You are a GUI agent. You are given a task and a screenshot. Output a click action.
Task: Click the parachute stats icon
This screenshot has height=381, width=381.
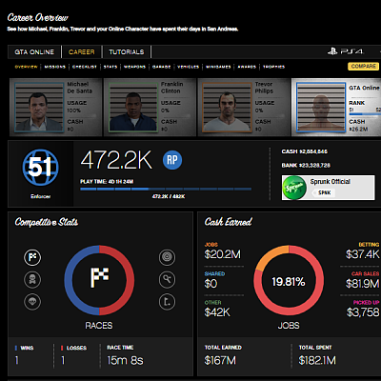(x=32, y=302)
